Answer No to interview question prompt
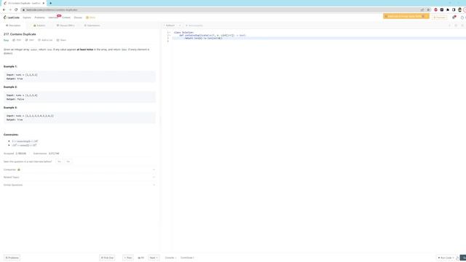The height and width of the screenshot is (262, 466). click(x=68, y=162)
